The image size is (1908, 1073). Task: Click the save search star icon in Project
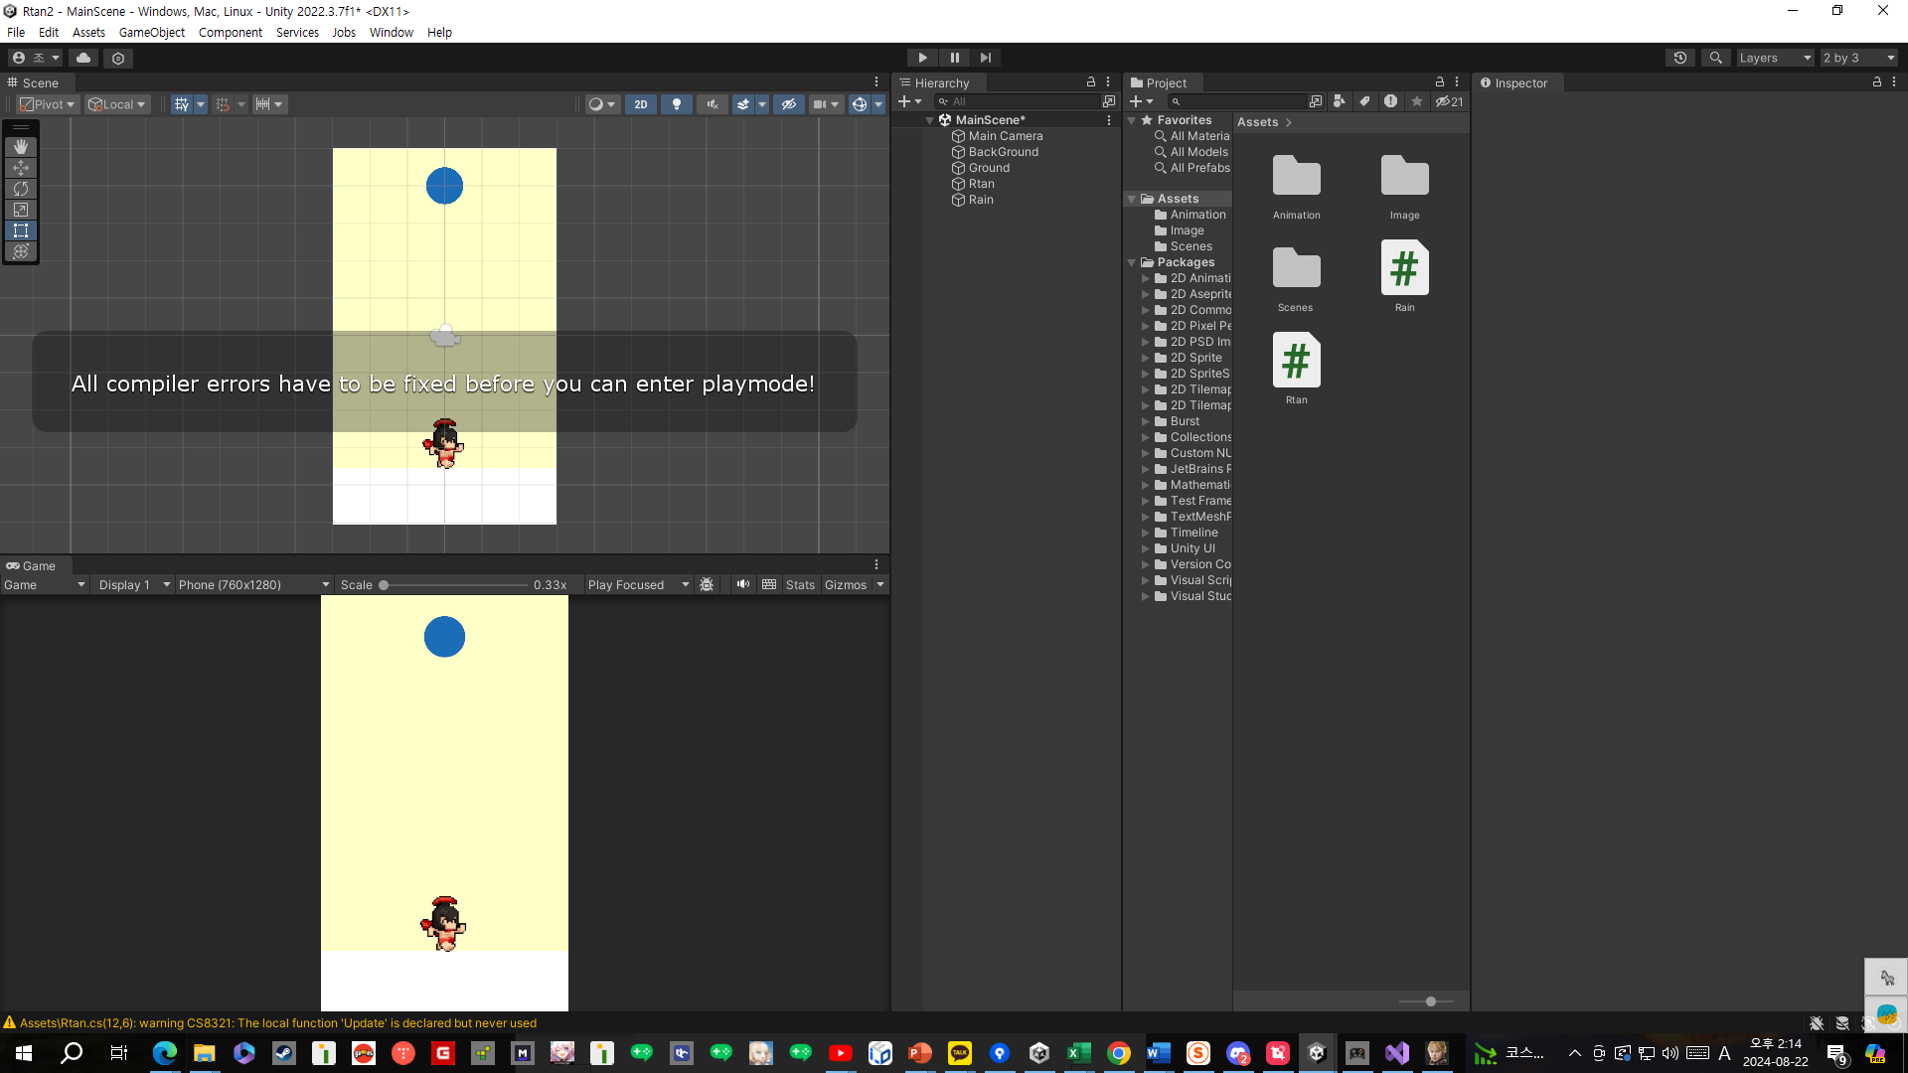click(x=1417, y=101)
